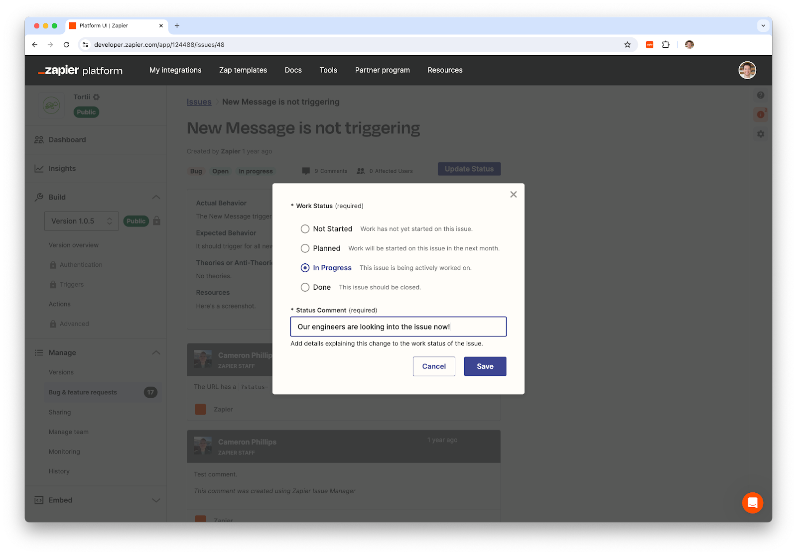Click the Tortii app logo
This screenshot has width=797, height=555.
click(51, 105)
